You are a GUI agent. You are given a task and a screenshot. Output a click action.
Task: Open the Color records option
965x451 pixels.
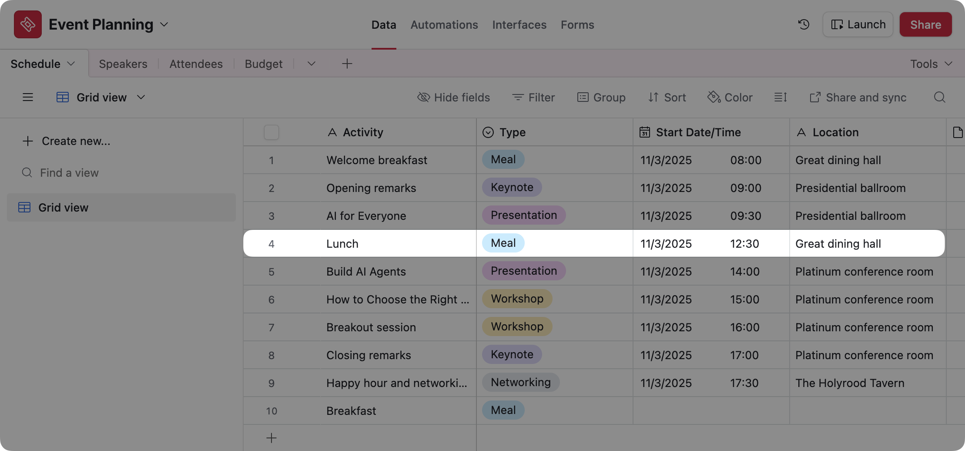click(x=730, y=97)
